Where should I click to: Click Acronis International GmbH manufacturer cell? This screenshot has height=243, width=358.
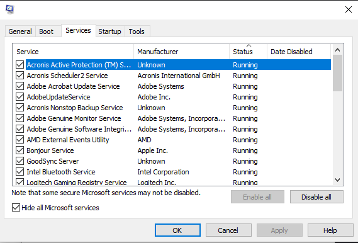point(179,76)
